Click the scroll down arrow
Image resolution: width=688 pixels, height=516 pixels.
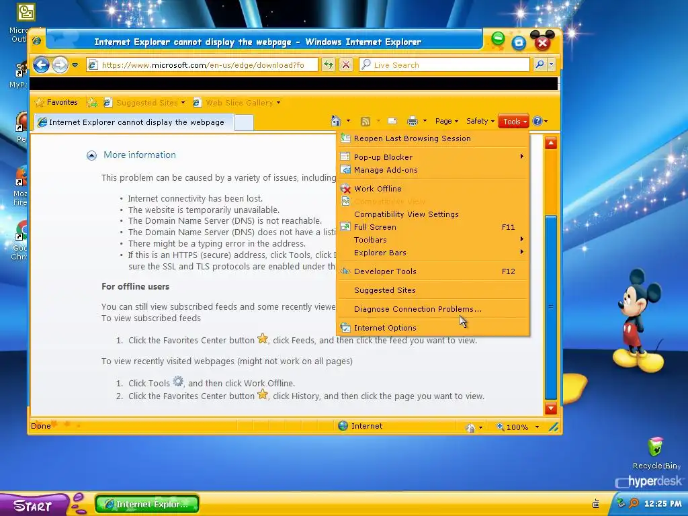551,408
